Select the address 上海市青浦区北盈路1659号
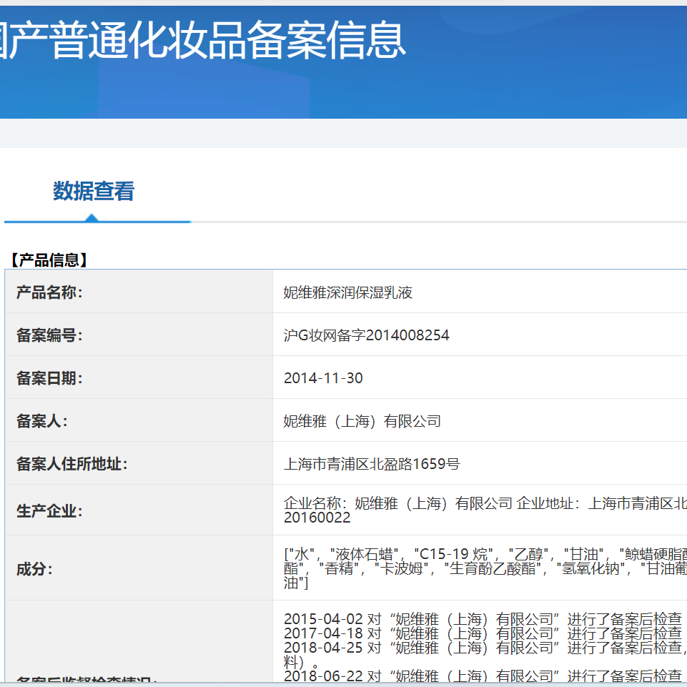Viewport: 687px width, 687px height. click(370, 463)
